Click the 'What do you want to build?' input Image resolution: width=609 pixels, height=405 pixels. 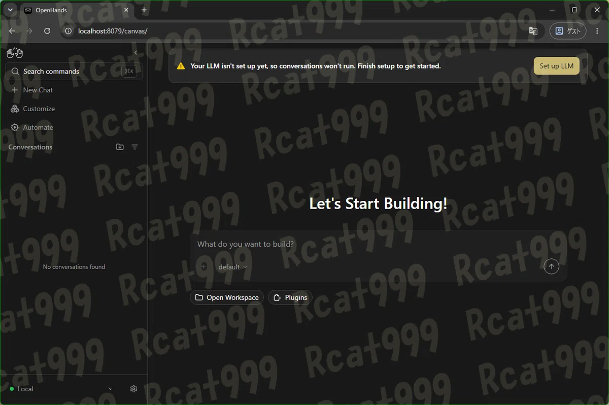pos(378,244)
